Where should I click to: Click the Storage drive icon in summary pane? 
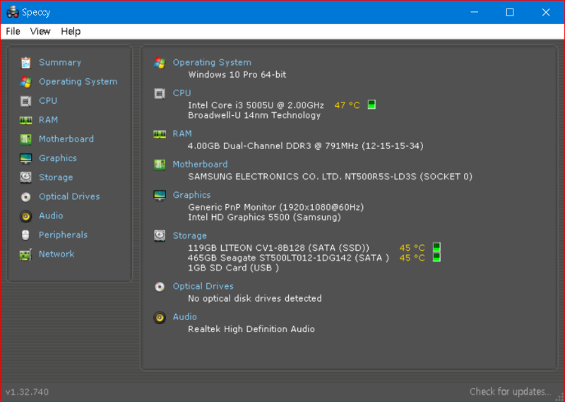pos(160,236)
